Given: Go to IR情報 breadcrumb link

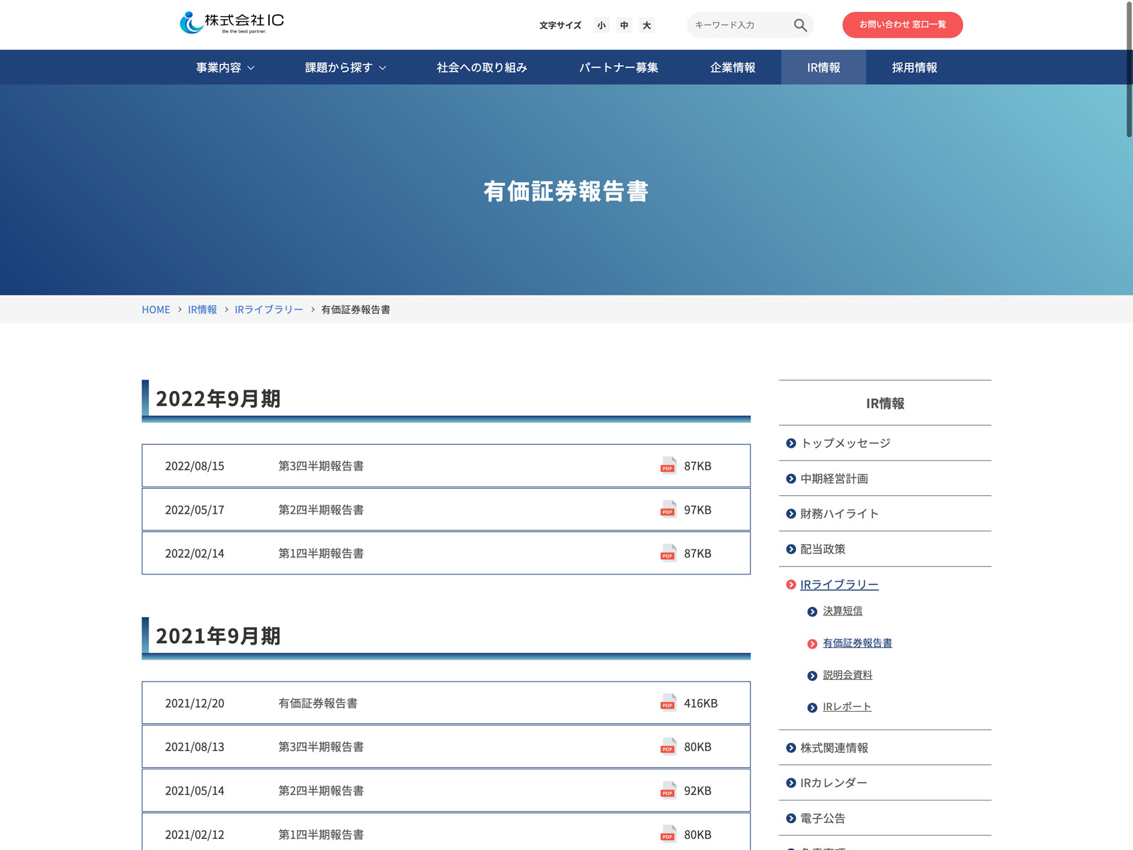Looking at the screenshot, I should point(203,310).
